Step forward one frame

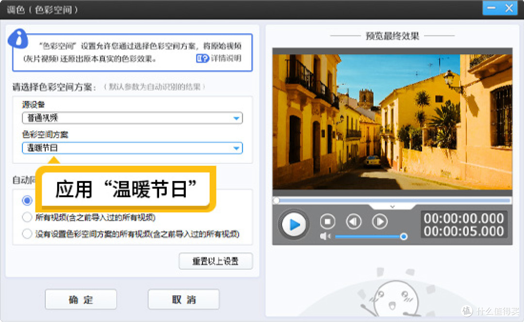pos(379,221)
